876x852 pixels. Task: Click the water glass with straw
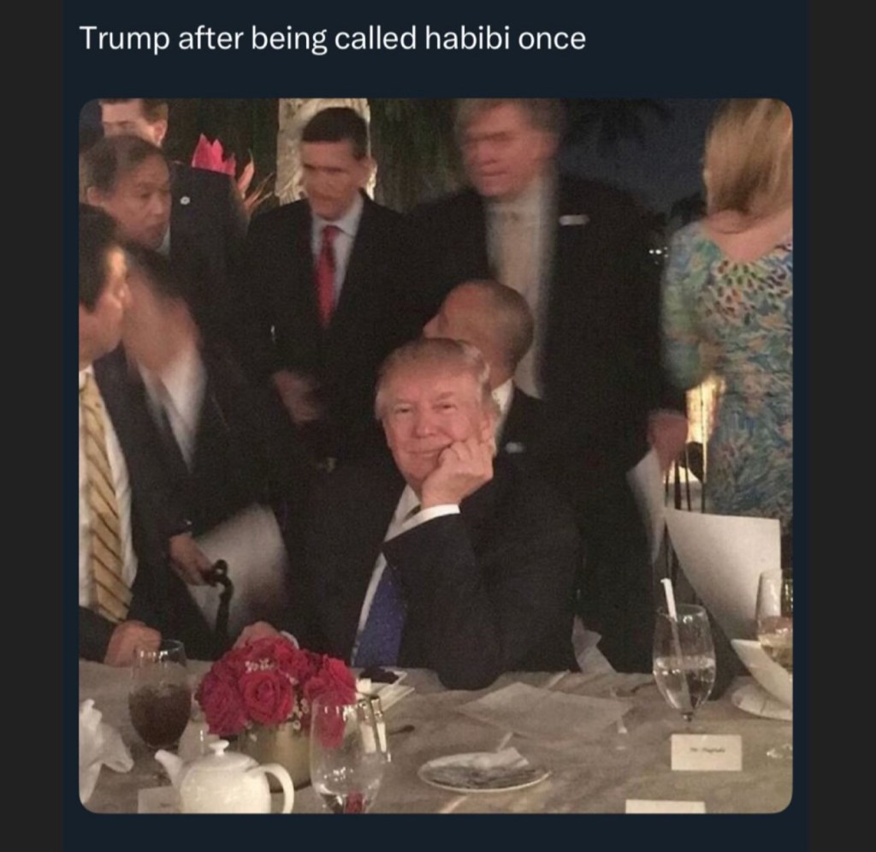pyautogui.click(x=684, y=661)
